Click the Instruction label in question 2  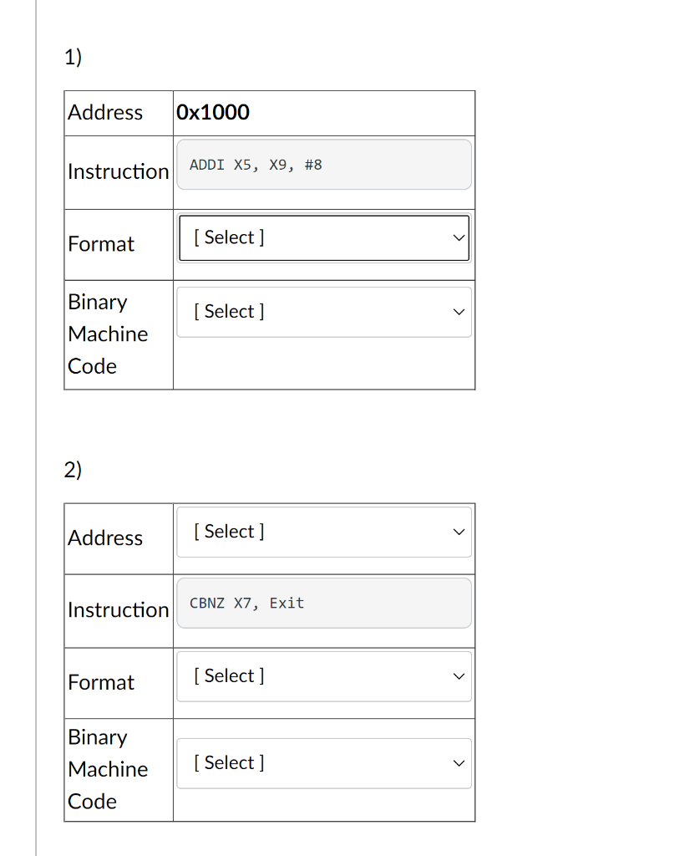point(118,609)
